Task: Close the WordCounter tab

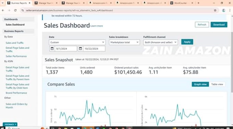Action: coord(192,3)
